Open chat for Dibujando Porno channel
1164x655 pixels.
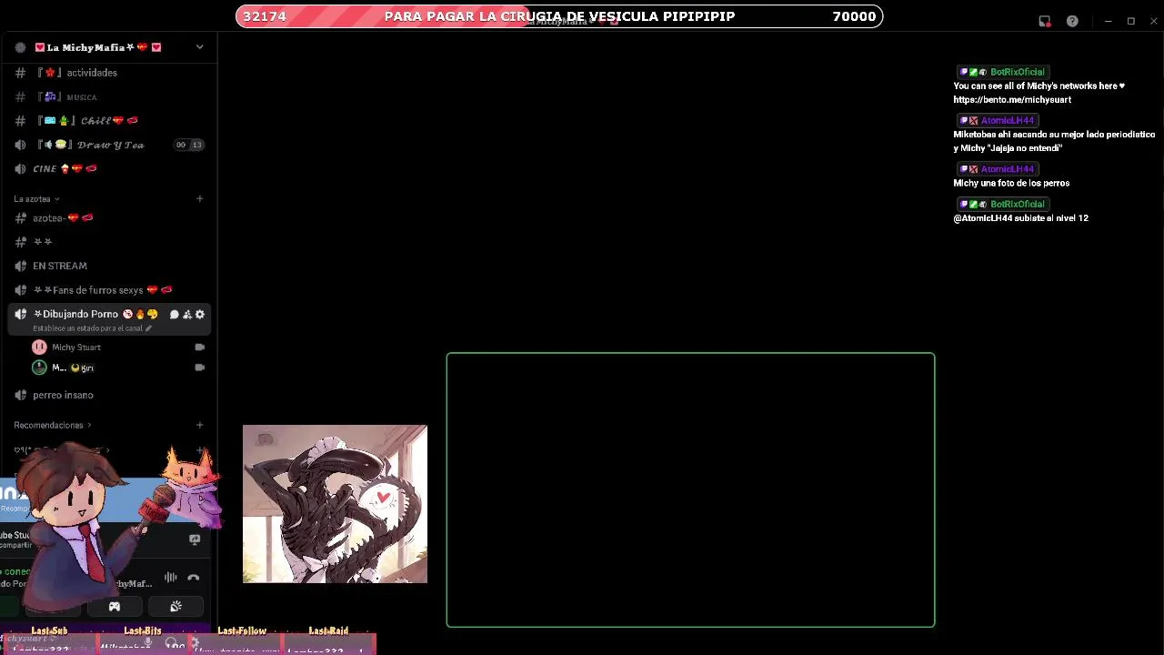coord(175,314)
